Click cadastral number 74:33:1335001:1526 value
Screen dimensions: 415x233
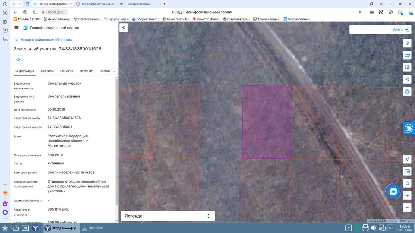[64, 118]
